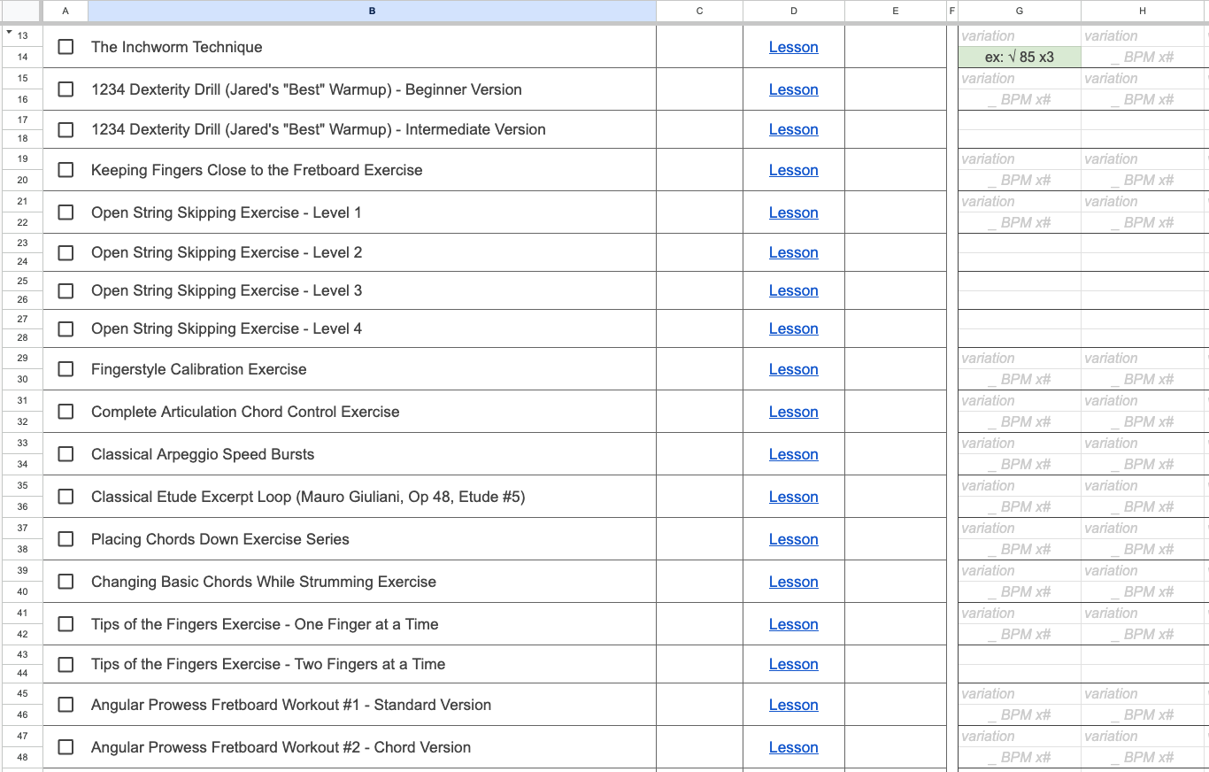The image size is (1209, 772).
Task: Click 'Classical Arpeggio Speed Bursts' title cell
Action: point(372,454)
